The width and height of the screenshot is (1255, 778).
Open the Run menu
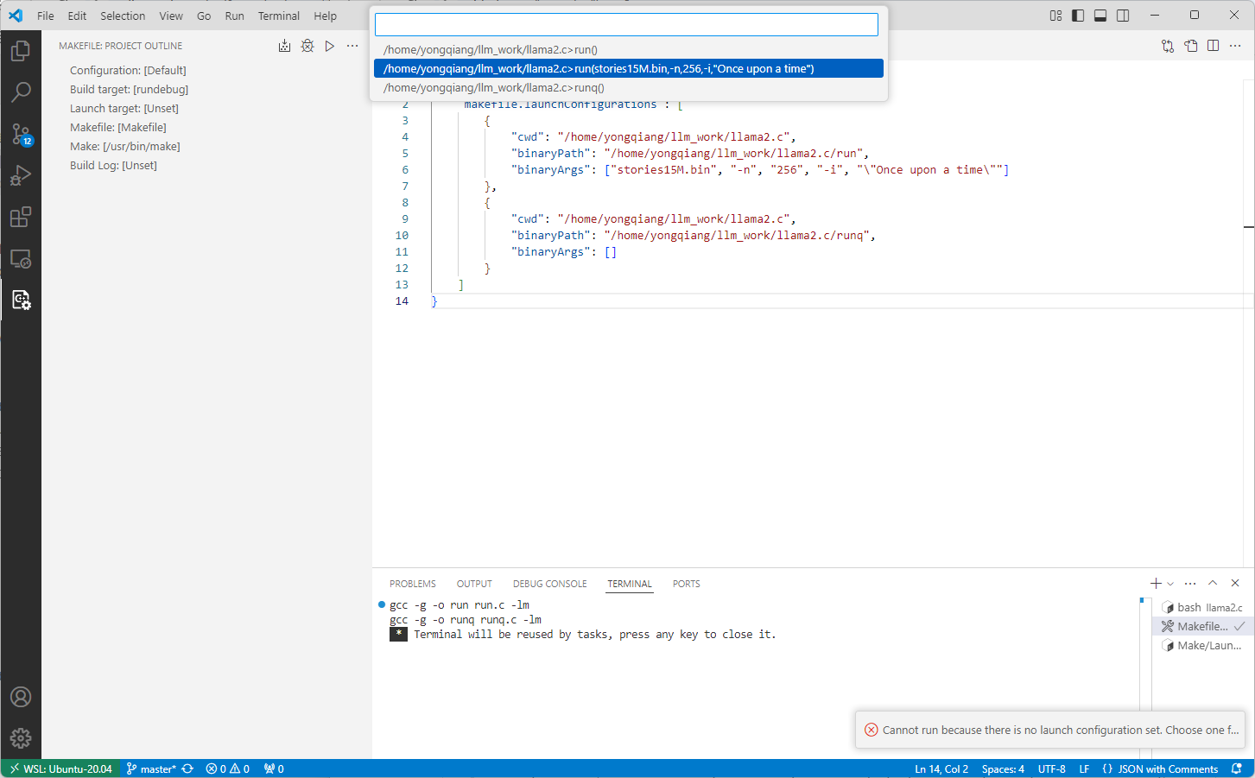coord(234,16)
